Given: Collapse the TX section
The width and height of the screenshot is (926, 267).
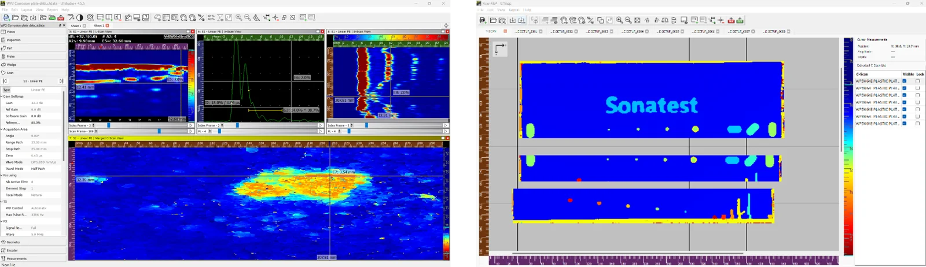Looking at the screenshot, I should (x=2, y=202).
